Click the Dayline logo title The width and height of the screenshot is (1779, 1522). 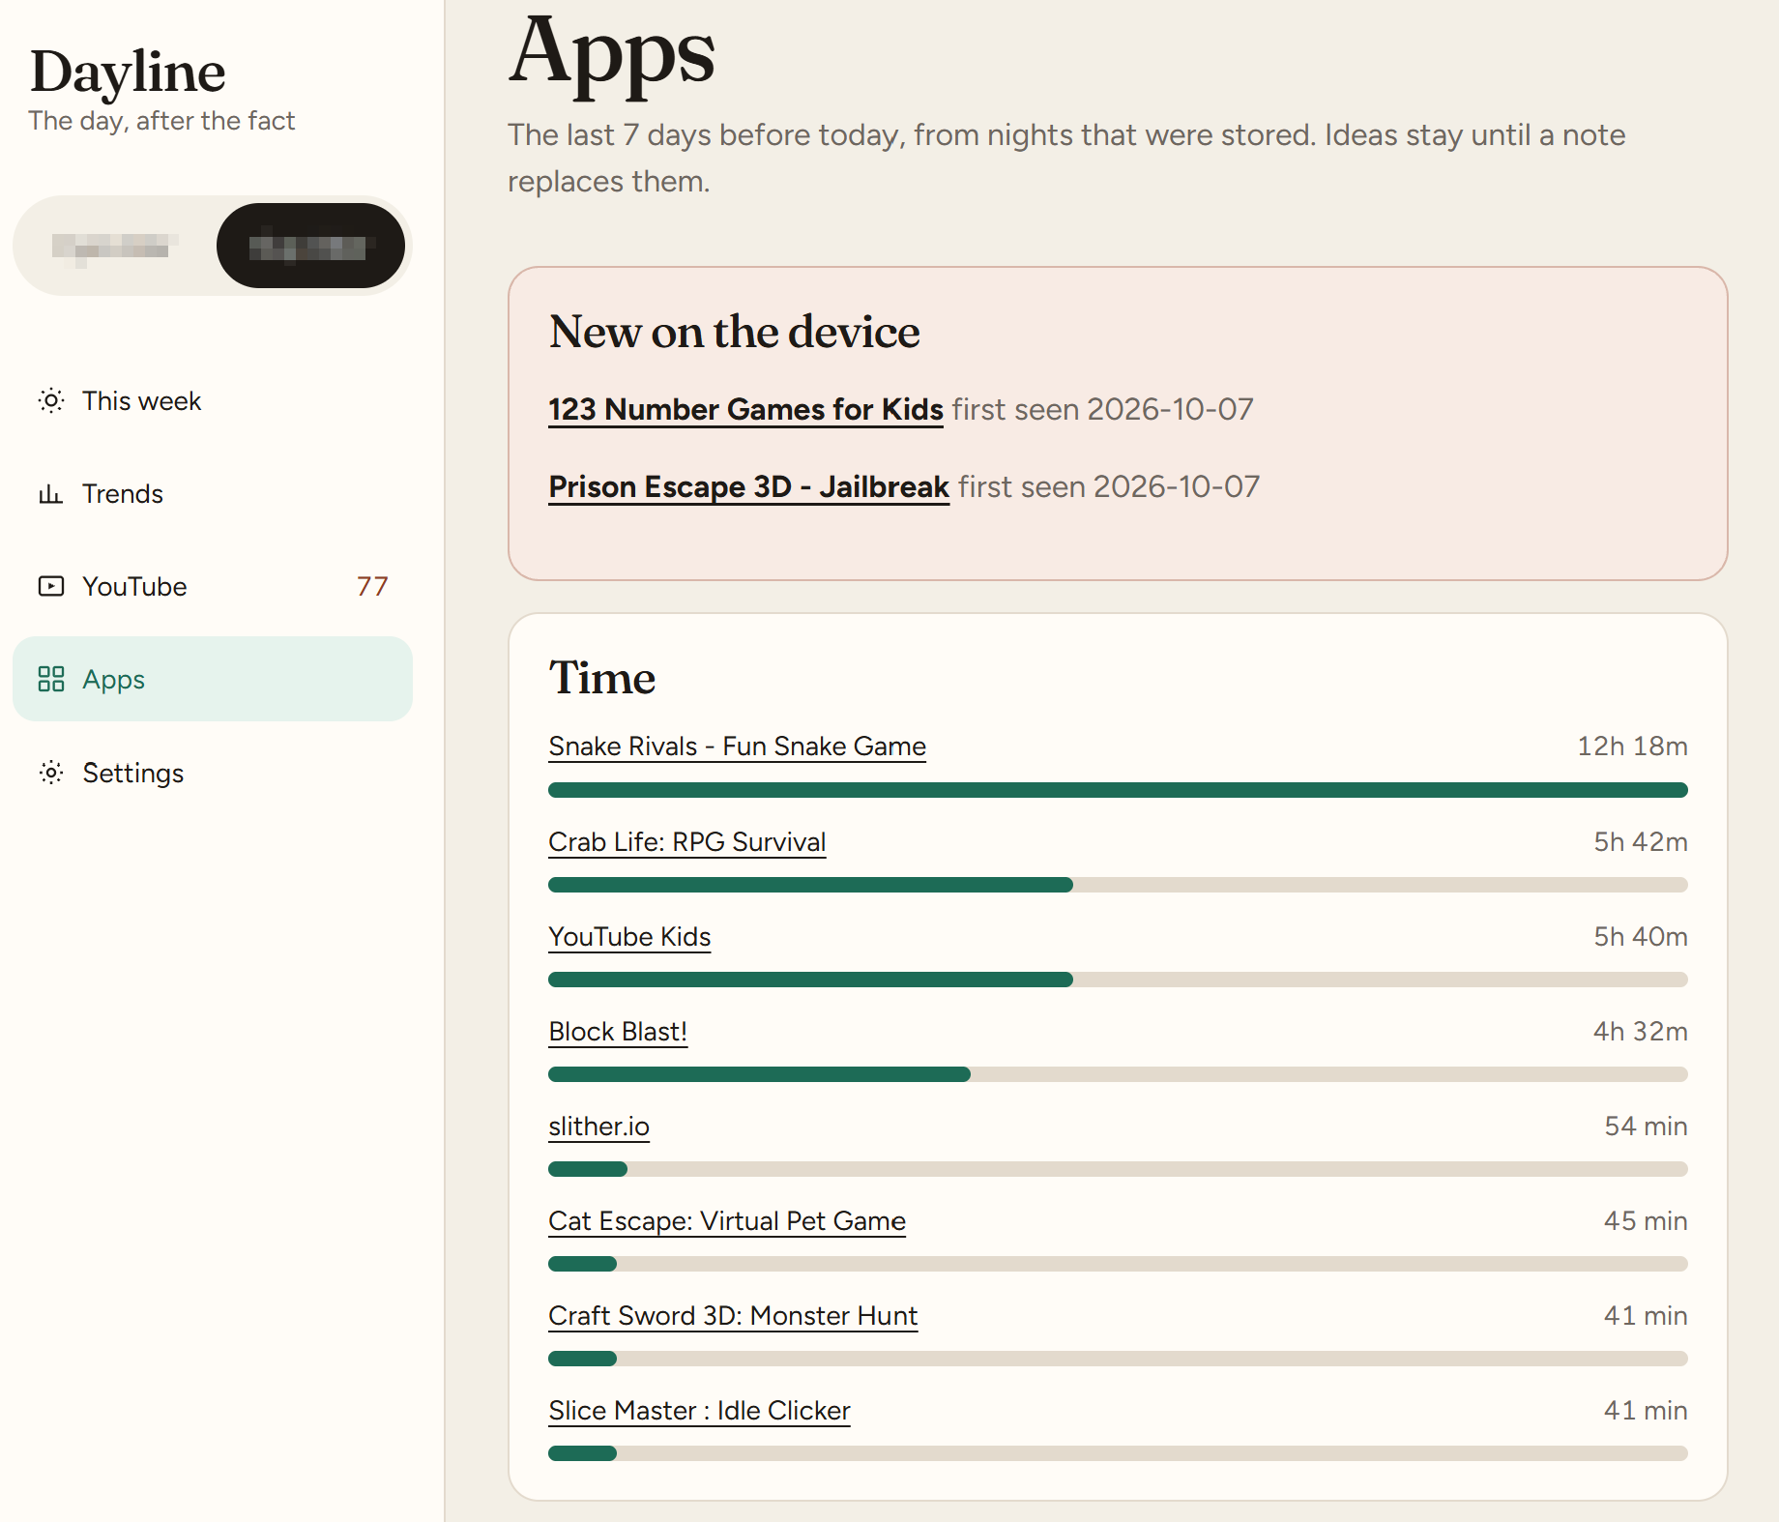coord(128,73)
